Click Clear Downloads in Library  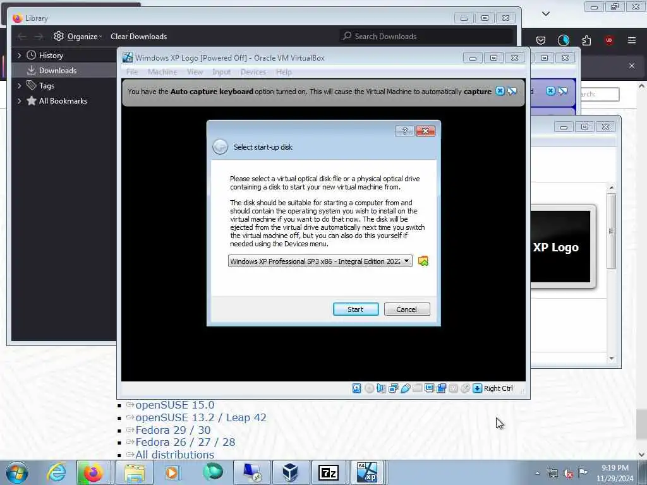[138, 36]
